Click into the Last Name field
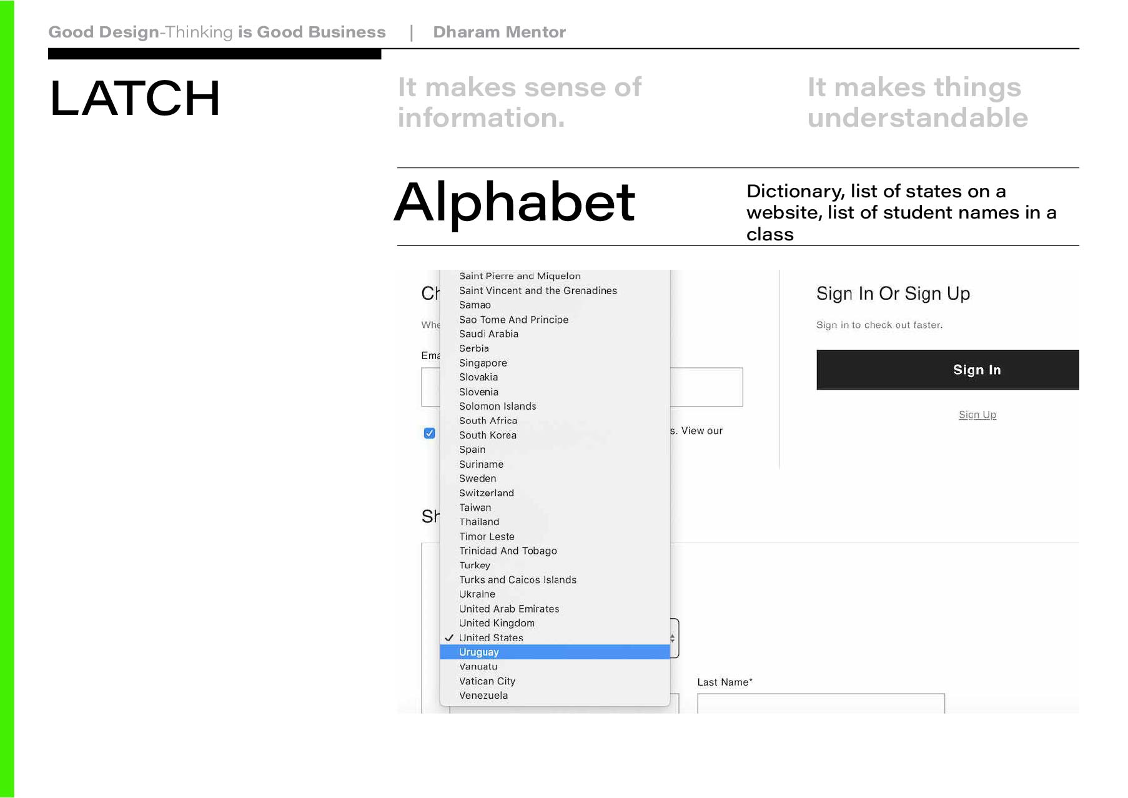The width and height of the screenshot is (1128, 798). tap(820, 704)
